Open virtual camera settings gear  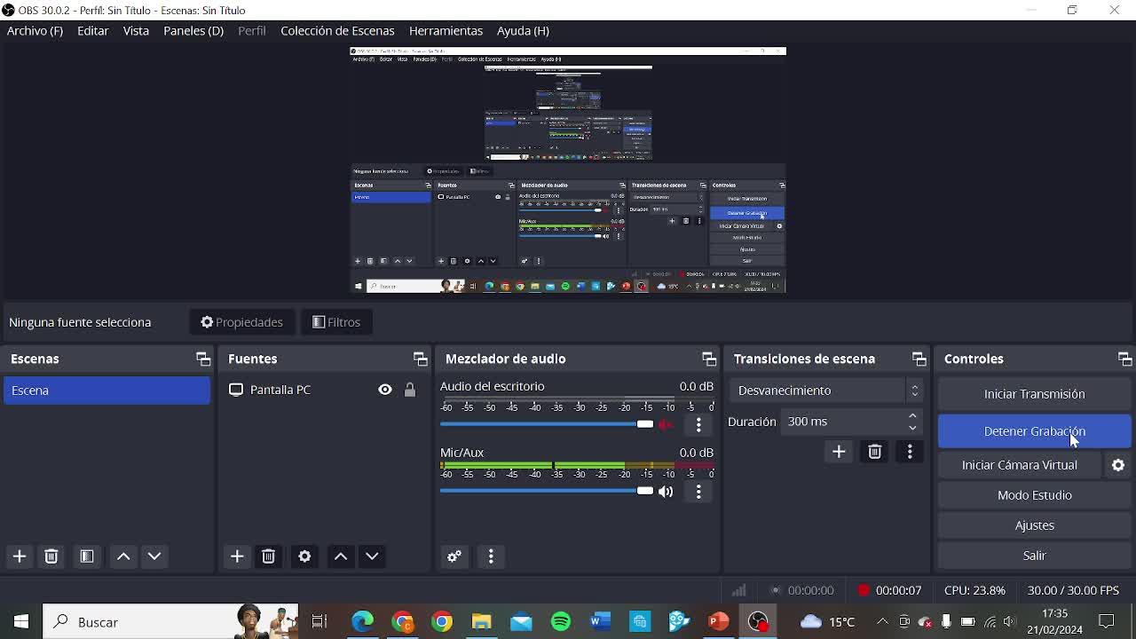[x=1118, y=465]
